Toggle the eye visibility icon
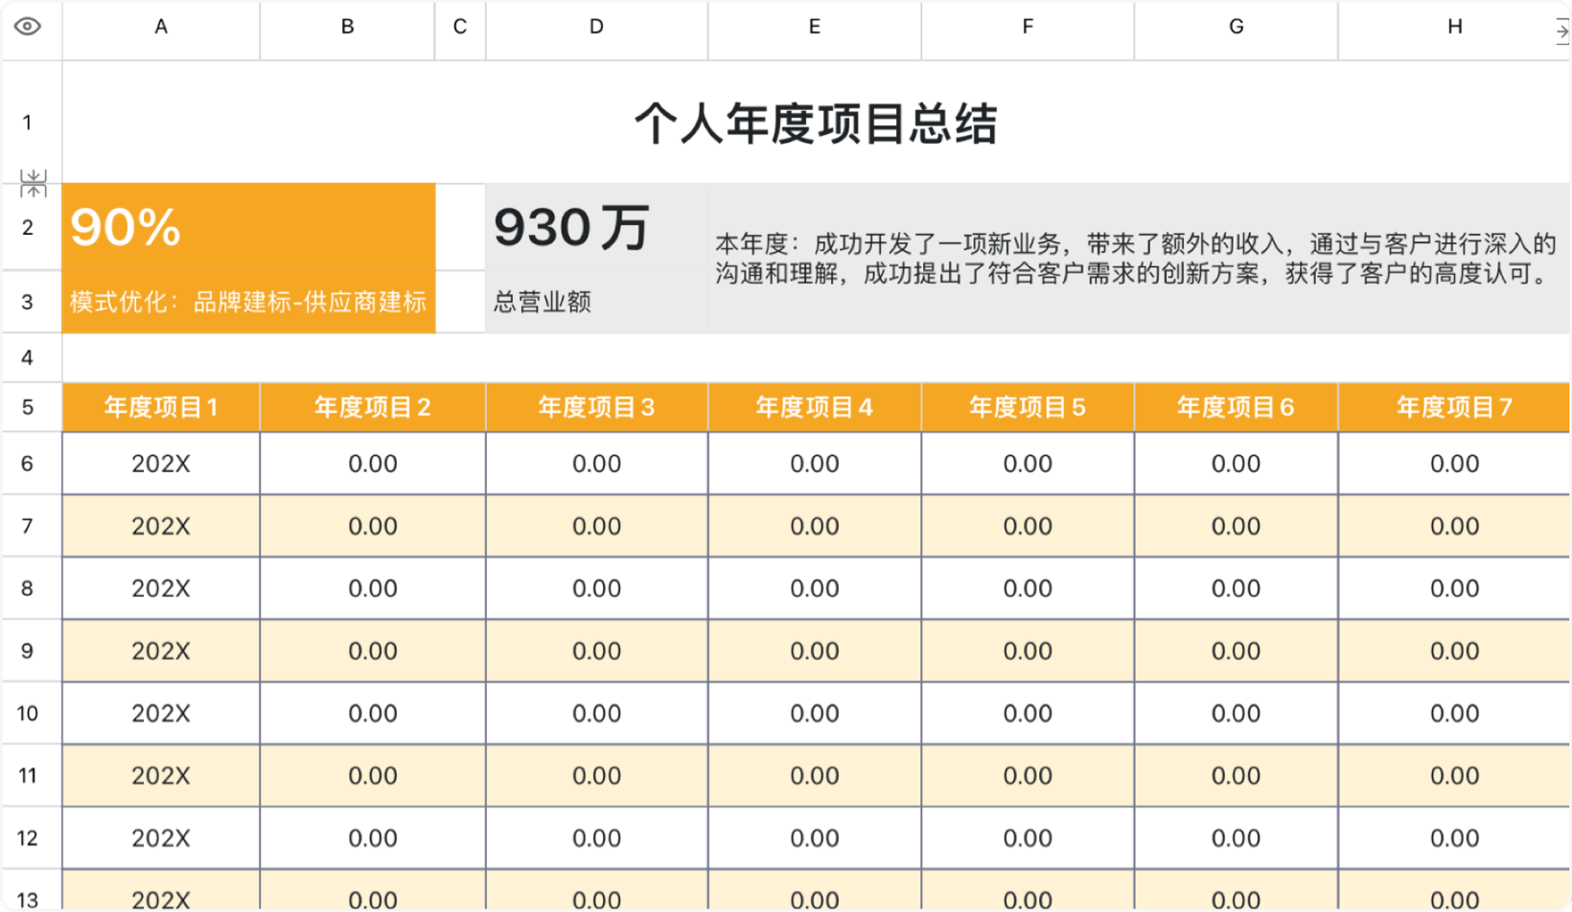Screen dimensions: 1572x912 click(28, 27)
